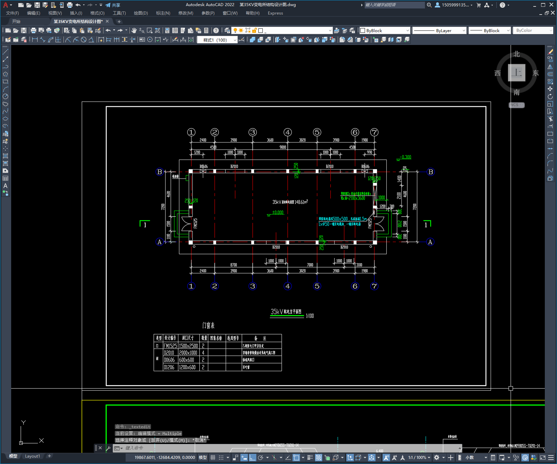Open the Express menu
557x464 pixels.
(x=275, y=13)
